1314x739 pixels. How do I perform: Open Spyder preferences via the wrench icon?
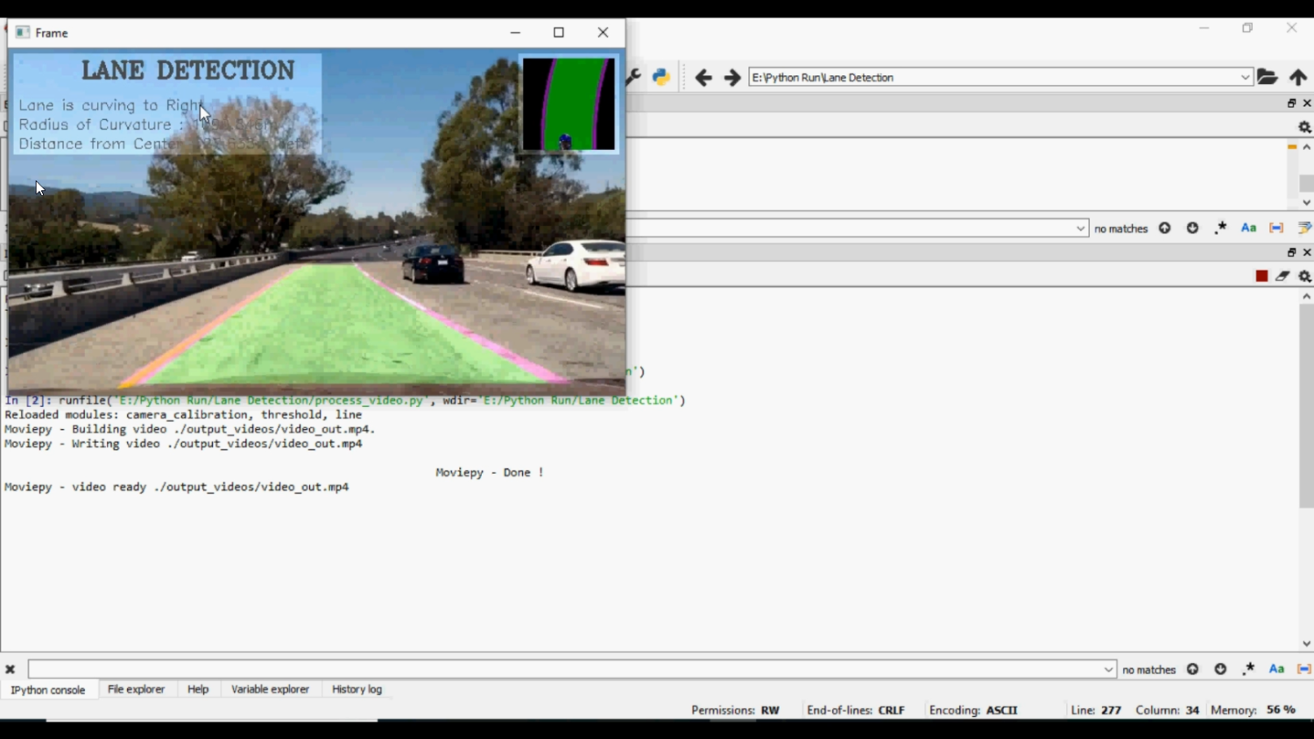(x=633, y=77)
